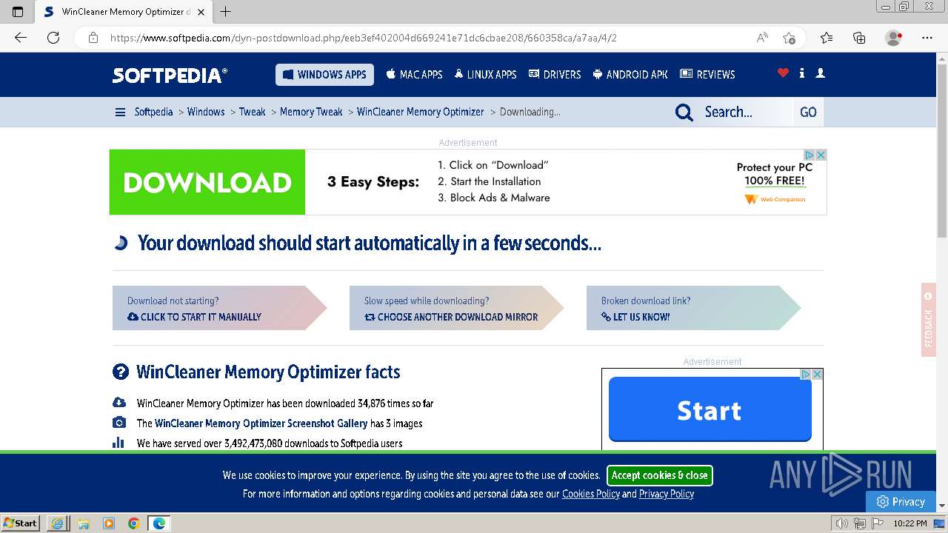
Task: Open the Collections icon
Action: [859, 38]
